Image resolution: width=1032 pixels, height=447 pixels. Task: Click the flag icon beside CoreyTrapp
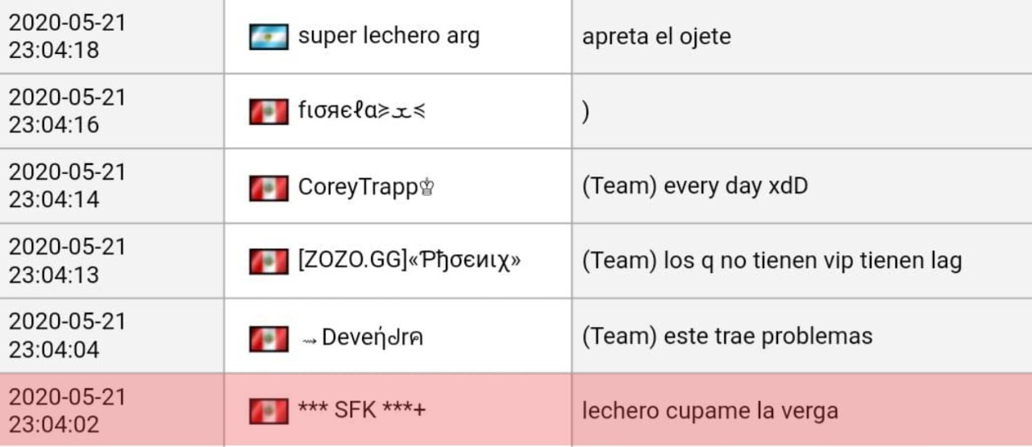tap(268, 187)
